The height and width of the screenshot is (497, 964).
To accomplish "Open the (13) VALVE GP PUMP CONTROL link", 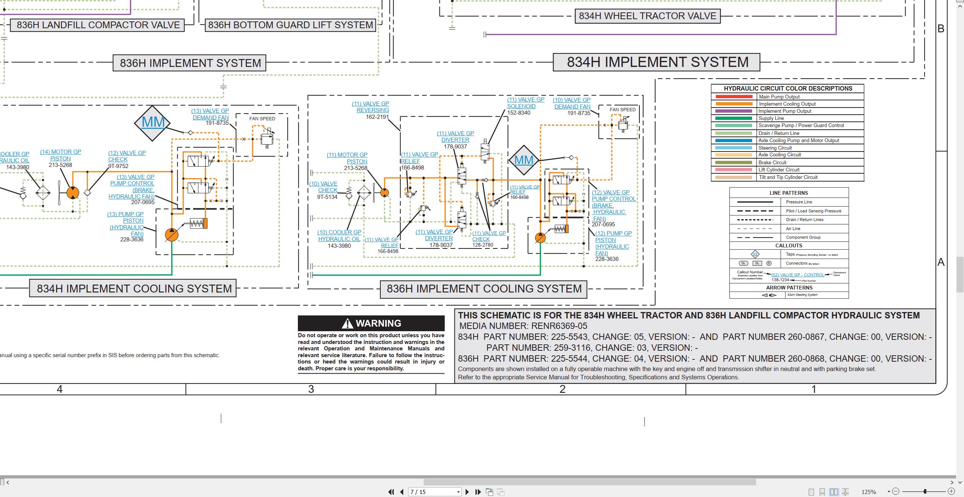I will point(132,186).
